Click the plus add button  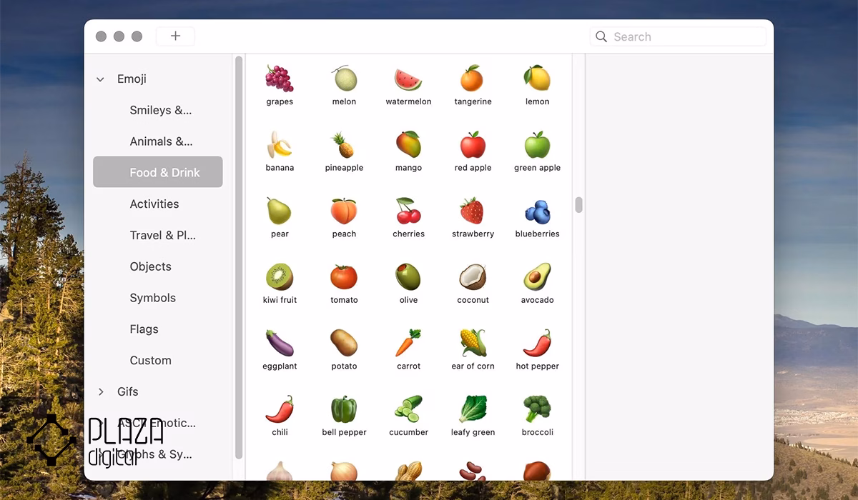pyautogui.click(x=175, y=36)
